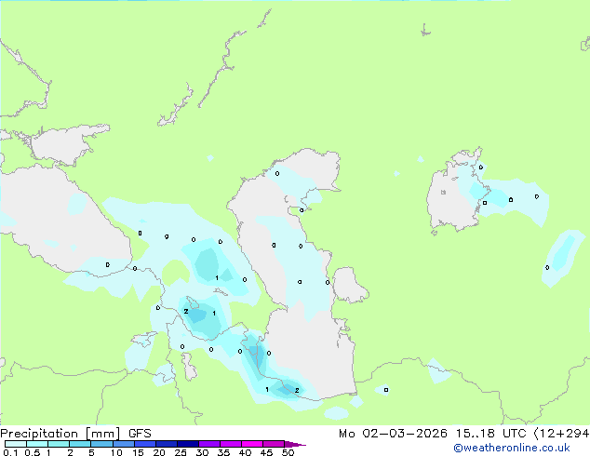Viewport: 590px width, 456px height.
Task: Click the legend tick label '40'
Action: [245, 452]
